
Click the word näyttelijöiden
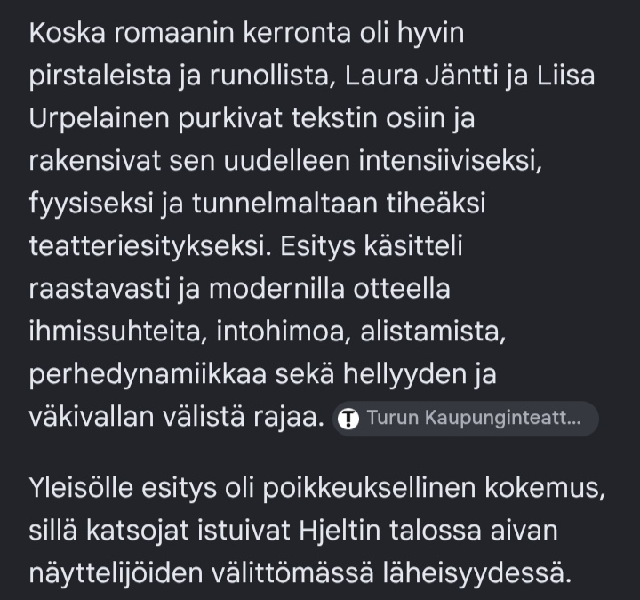[x=116, y=573]
